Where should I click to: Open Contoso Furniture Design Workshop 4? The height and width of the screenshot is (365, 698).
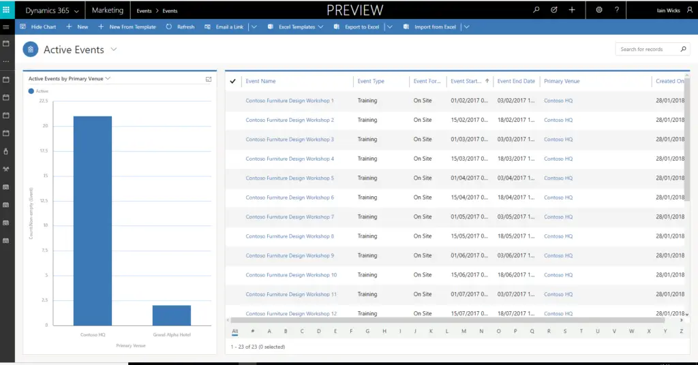[290, 159]
